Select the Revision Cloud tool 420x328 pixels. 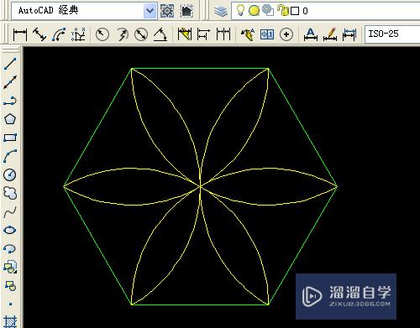[x=10, y=193]
